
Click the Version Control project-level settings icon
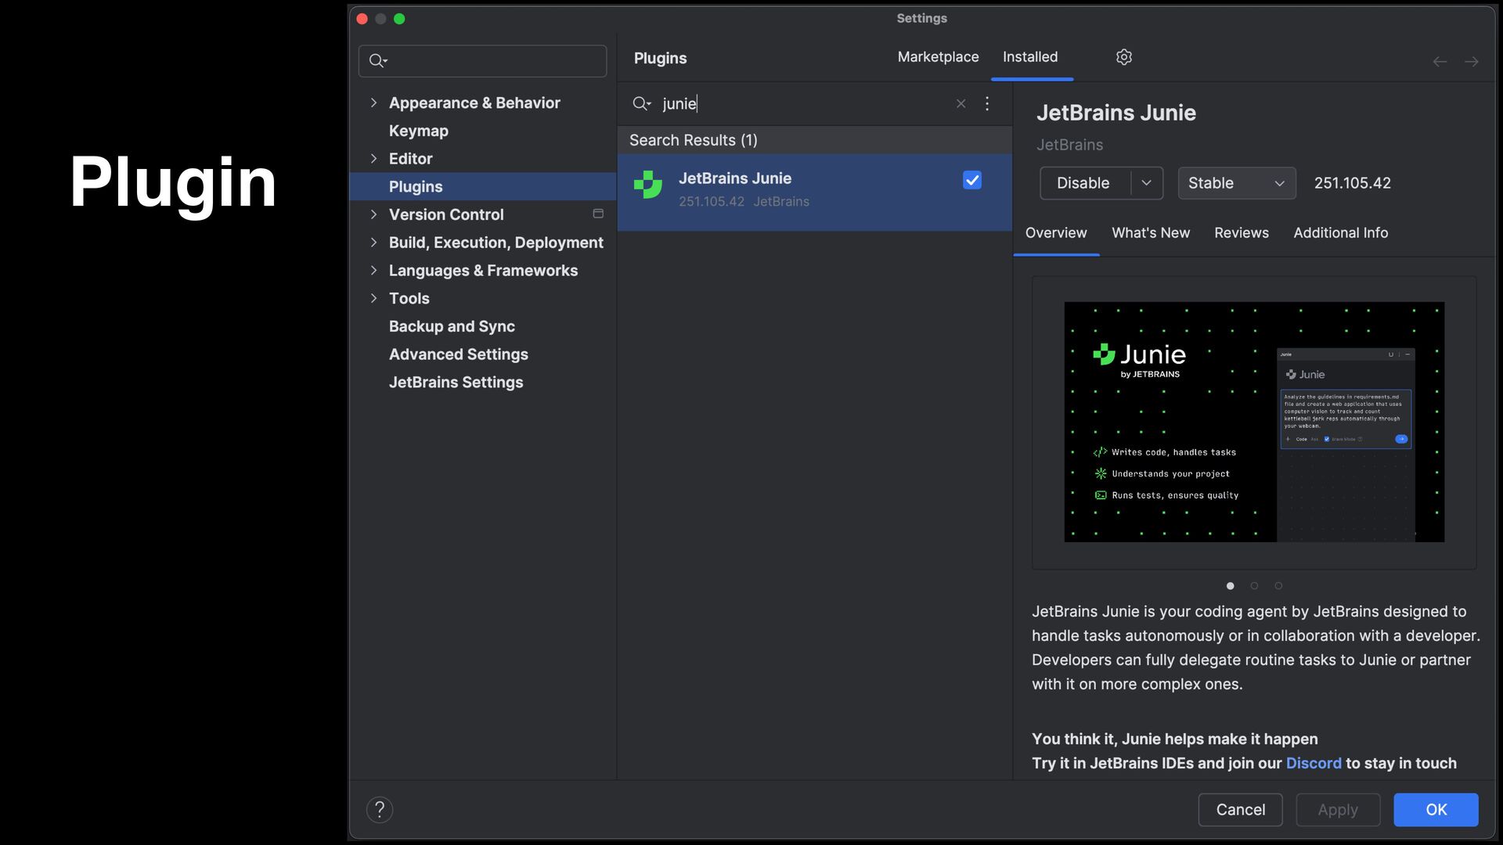598,214
